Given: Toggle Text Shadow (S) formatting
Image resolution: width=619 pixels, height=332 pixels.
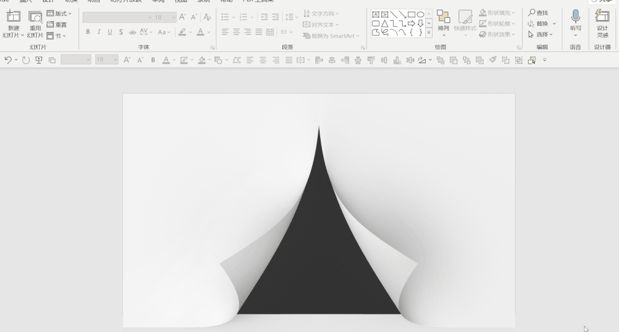Looking at the screenshot, I should click(121, 32).
